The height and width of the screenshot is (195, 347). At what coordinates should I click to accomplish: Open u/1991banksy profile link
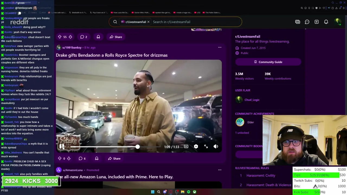coord(72,48)
